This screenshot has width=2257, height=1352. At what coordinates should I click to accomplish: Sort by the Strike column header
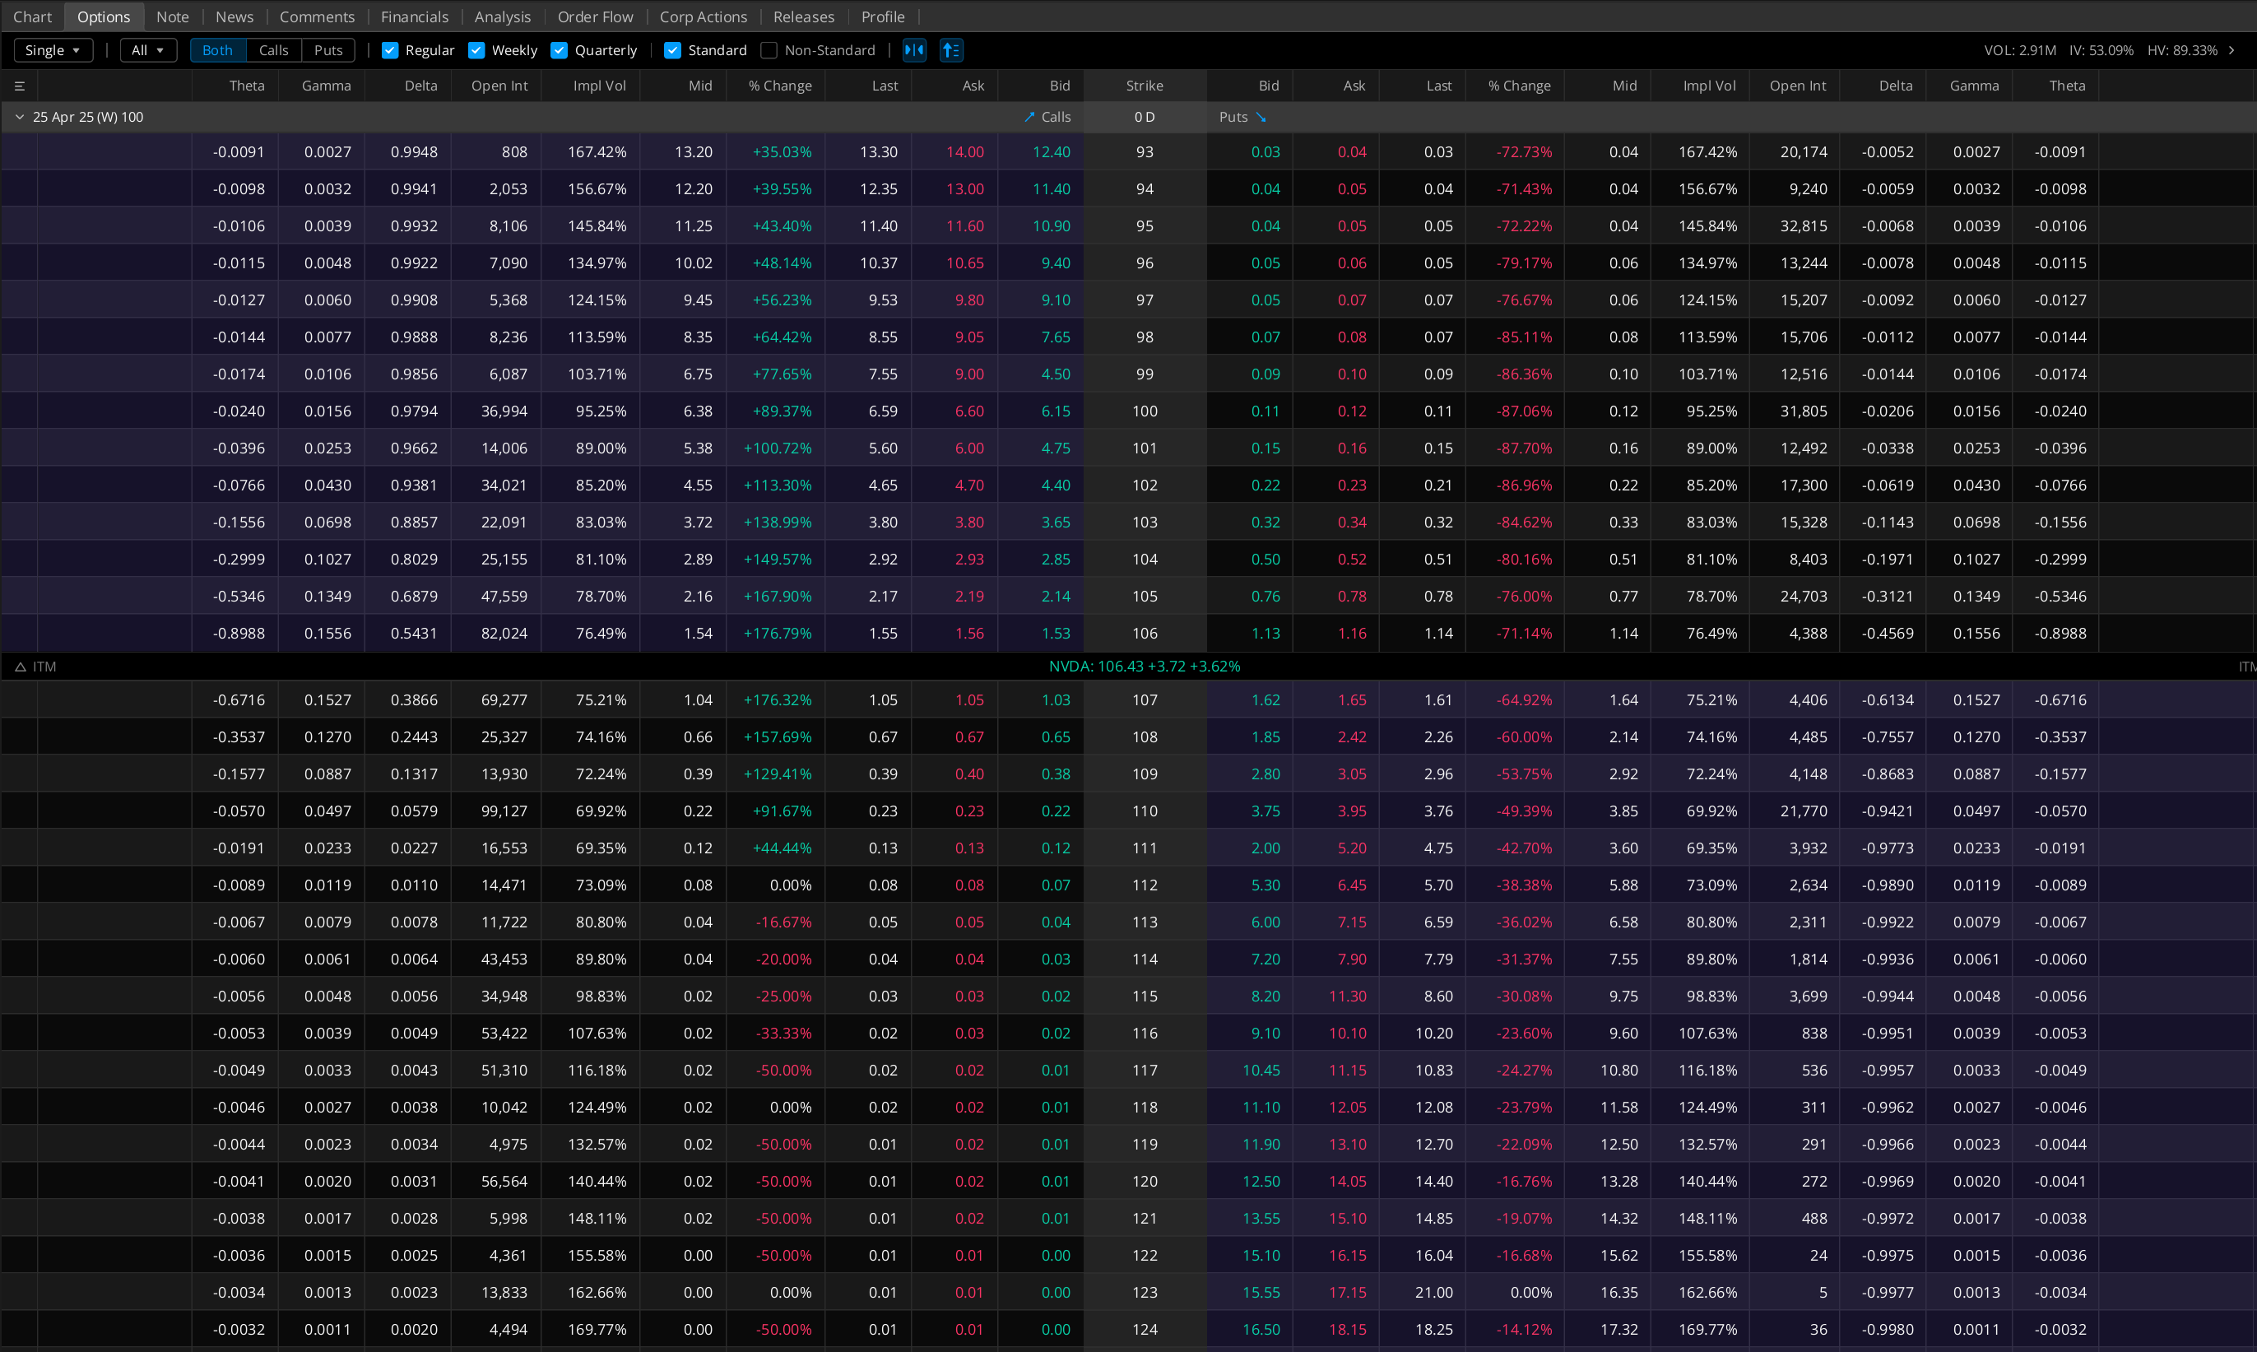(1145, 86)
